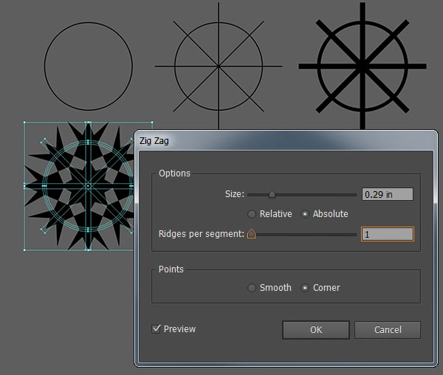443x375 pixels.
Task: Click the Zig Zag dialog title bar
Action: tap(281, 141)
